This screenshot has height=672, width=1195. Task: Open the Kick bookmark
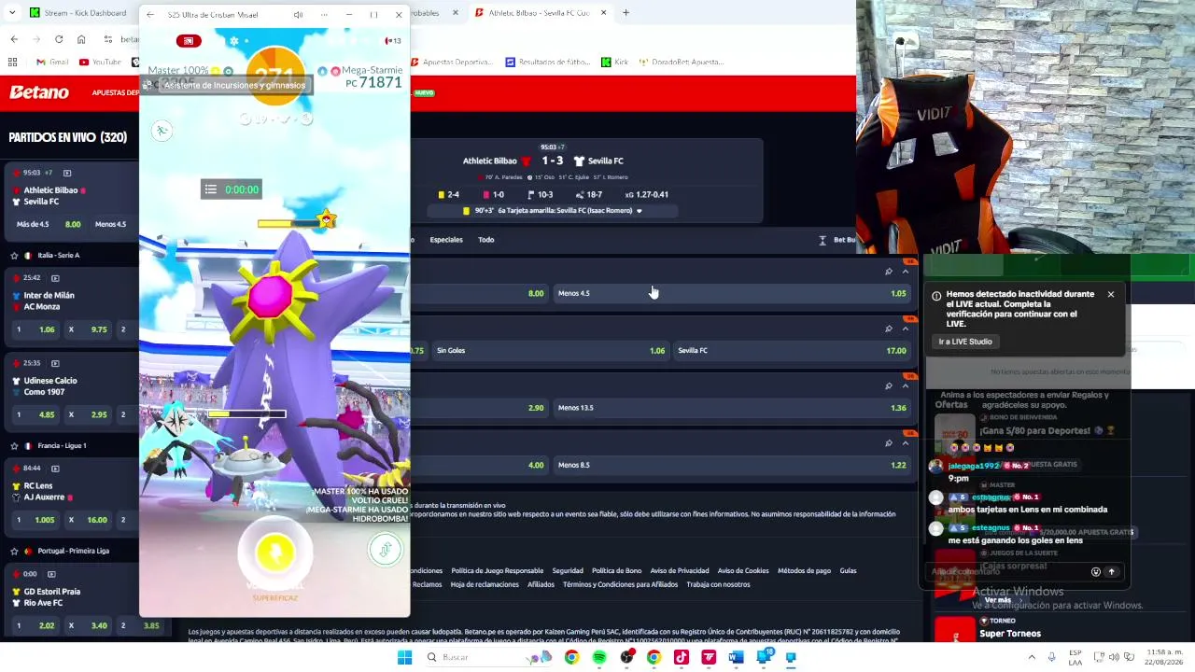pyautogui.click(x=615, y=62)
